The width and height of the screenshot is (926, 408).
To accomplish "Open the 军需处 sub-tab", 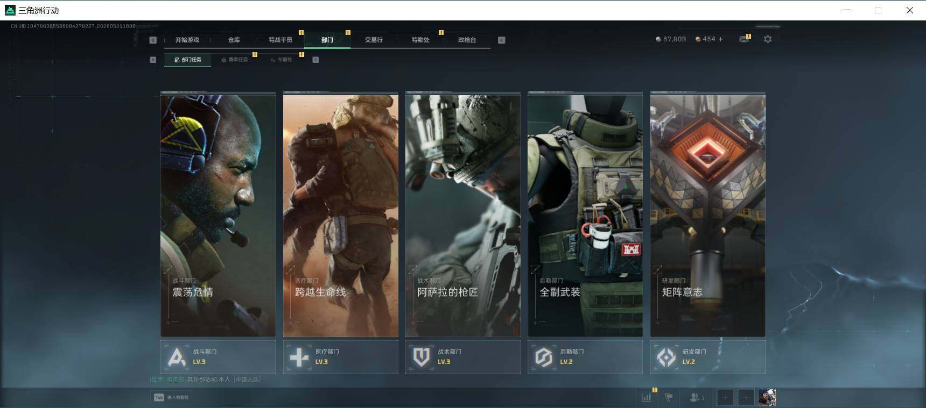I will click(281, 60).
